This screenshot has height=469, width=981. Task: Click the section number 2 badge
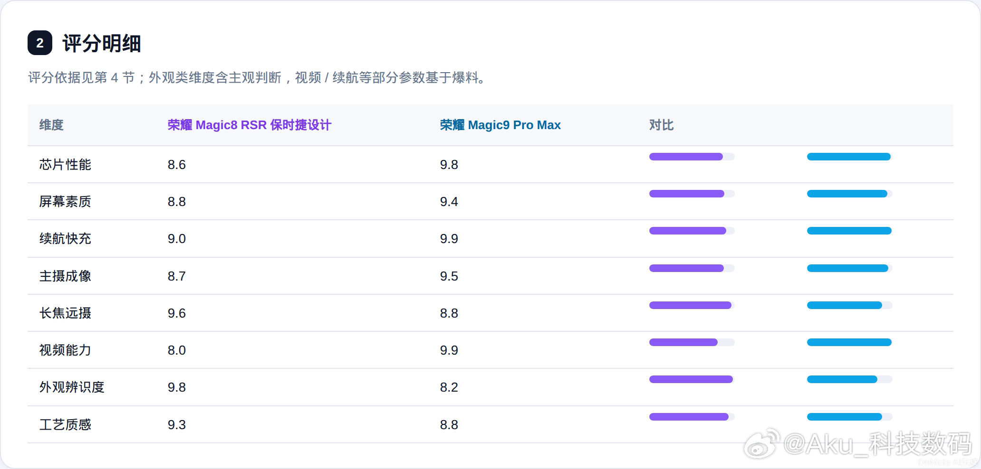40,43
